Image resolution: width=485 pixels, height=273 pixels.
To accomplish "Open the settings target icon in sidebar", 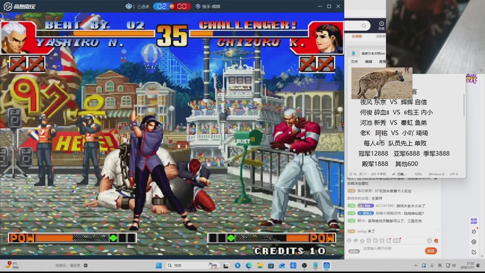I will [x=473, y=241].
